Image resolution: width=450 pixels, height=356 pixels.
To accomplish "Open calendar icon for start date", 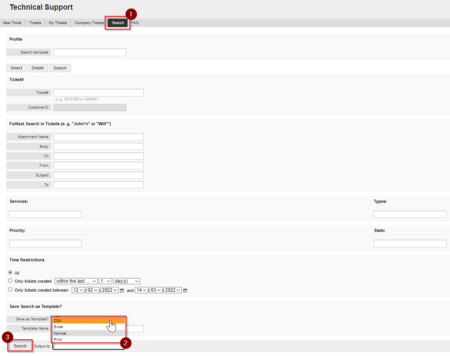I will 122,290.
